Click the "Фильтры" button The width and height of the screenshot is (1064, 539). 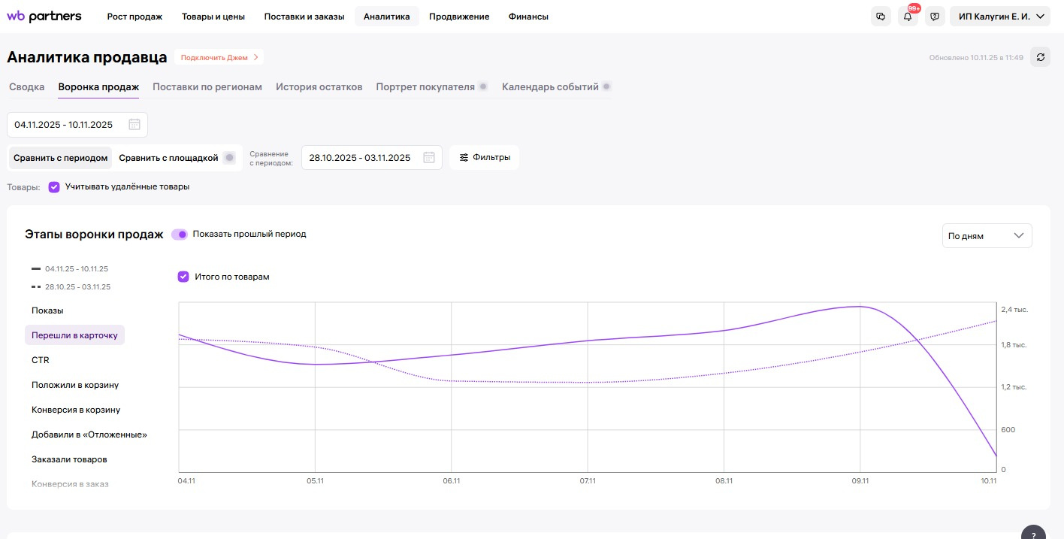coord(485,158)
